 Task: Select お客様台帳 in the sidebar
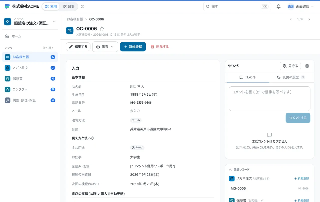click(x=30, y=57)
